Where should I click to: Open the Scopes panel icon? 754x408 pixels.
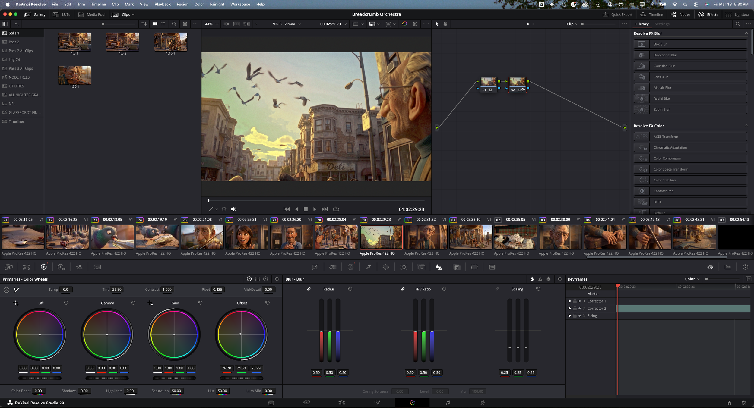coord(728,267)
